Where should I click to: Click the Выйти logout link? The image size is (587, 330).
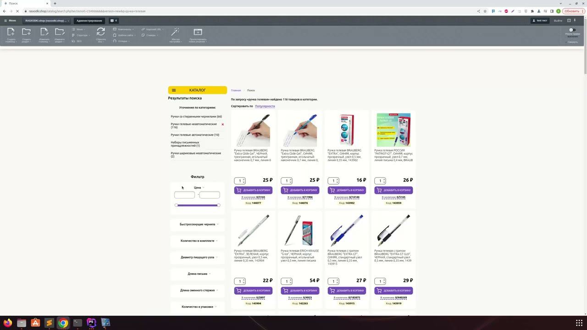click(558, 21)
